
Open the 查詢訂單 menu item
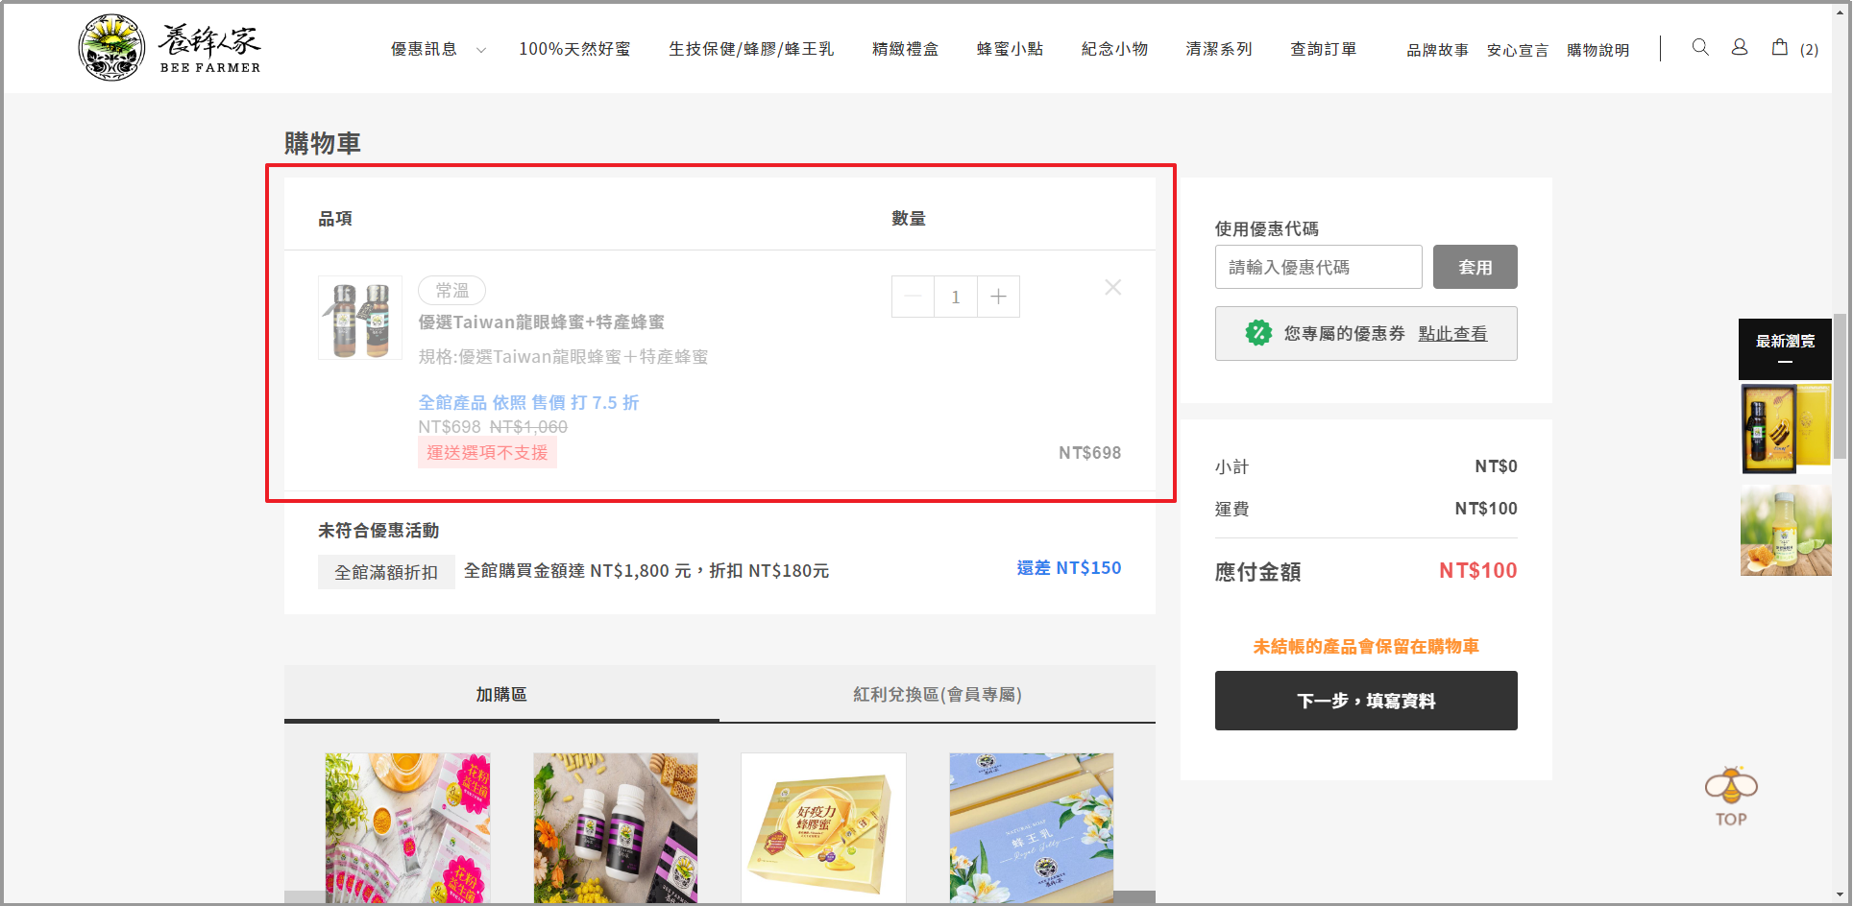coord(1323,49)
